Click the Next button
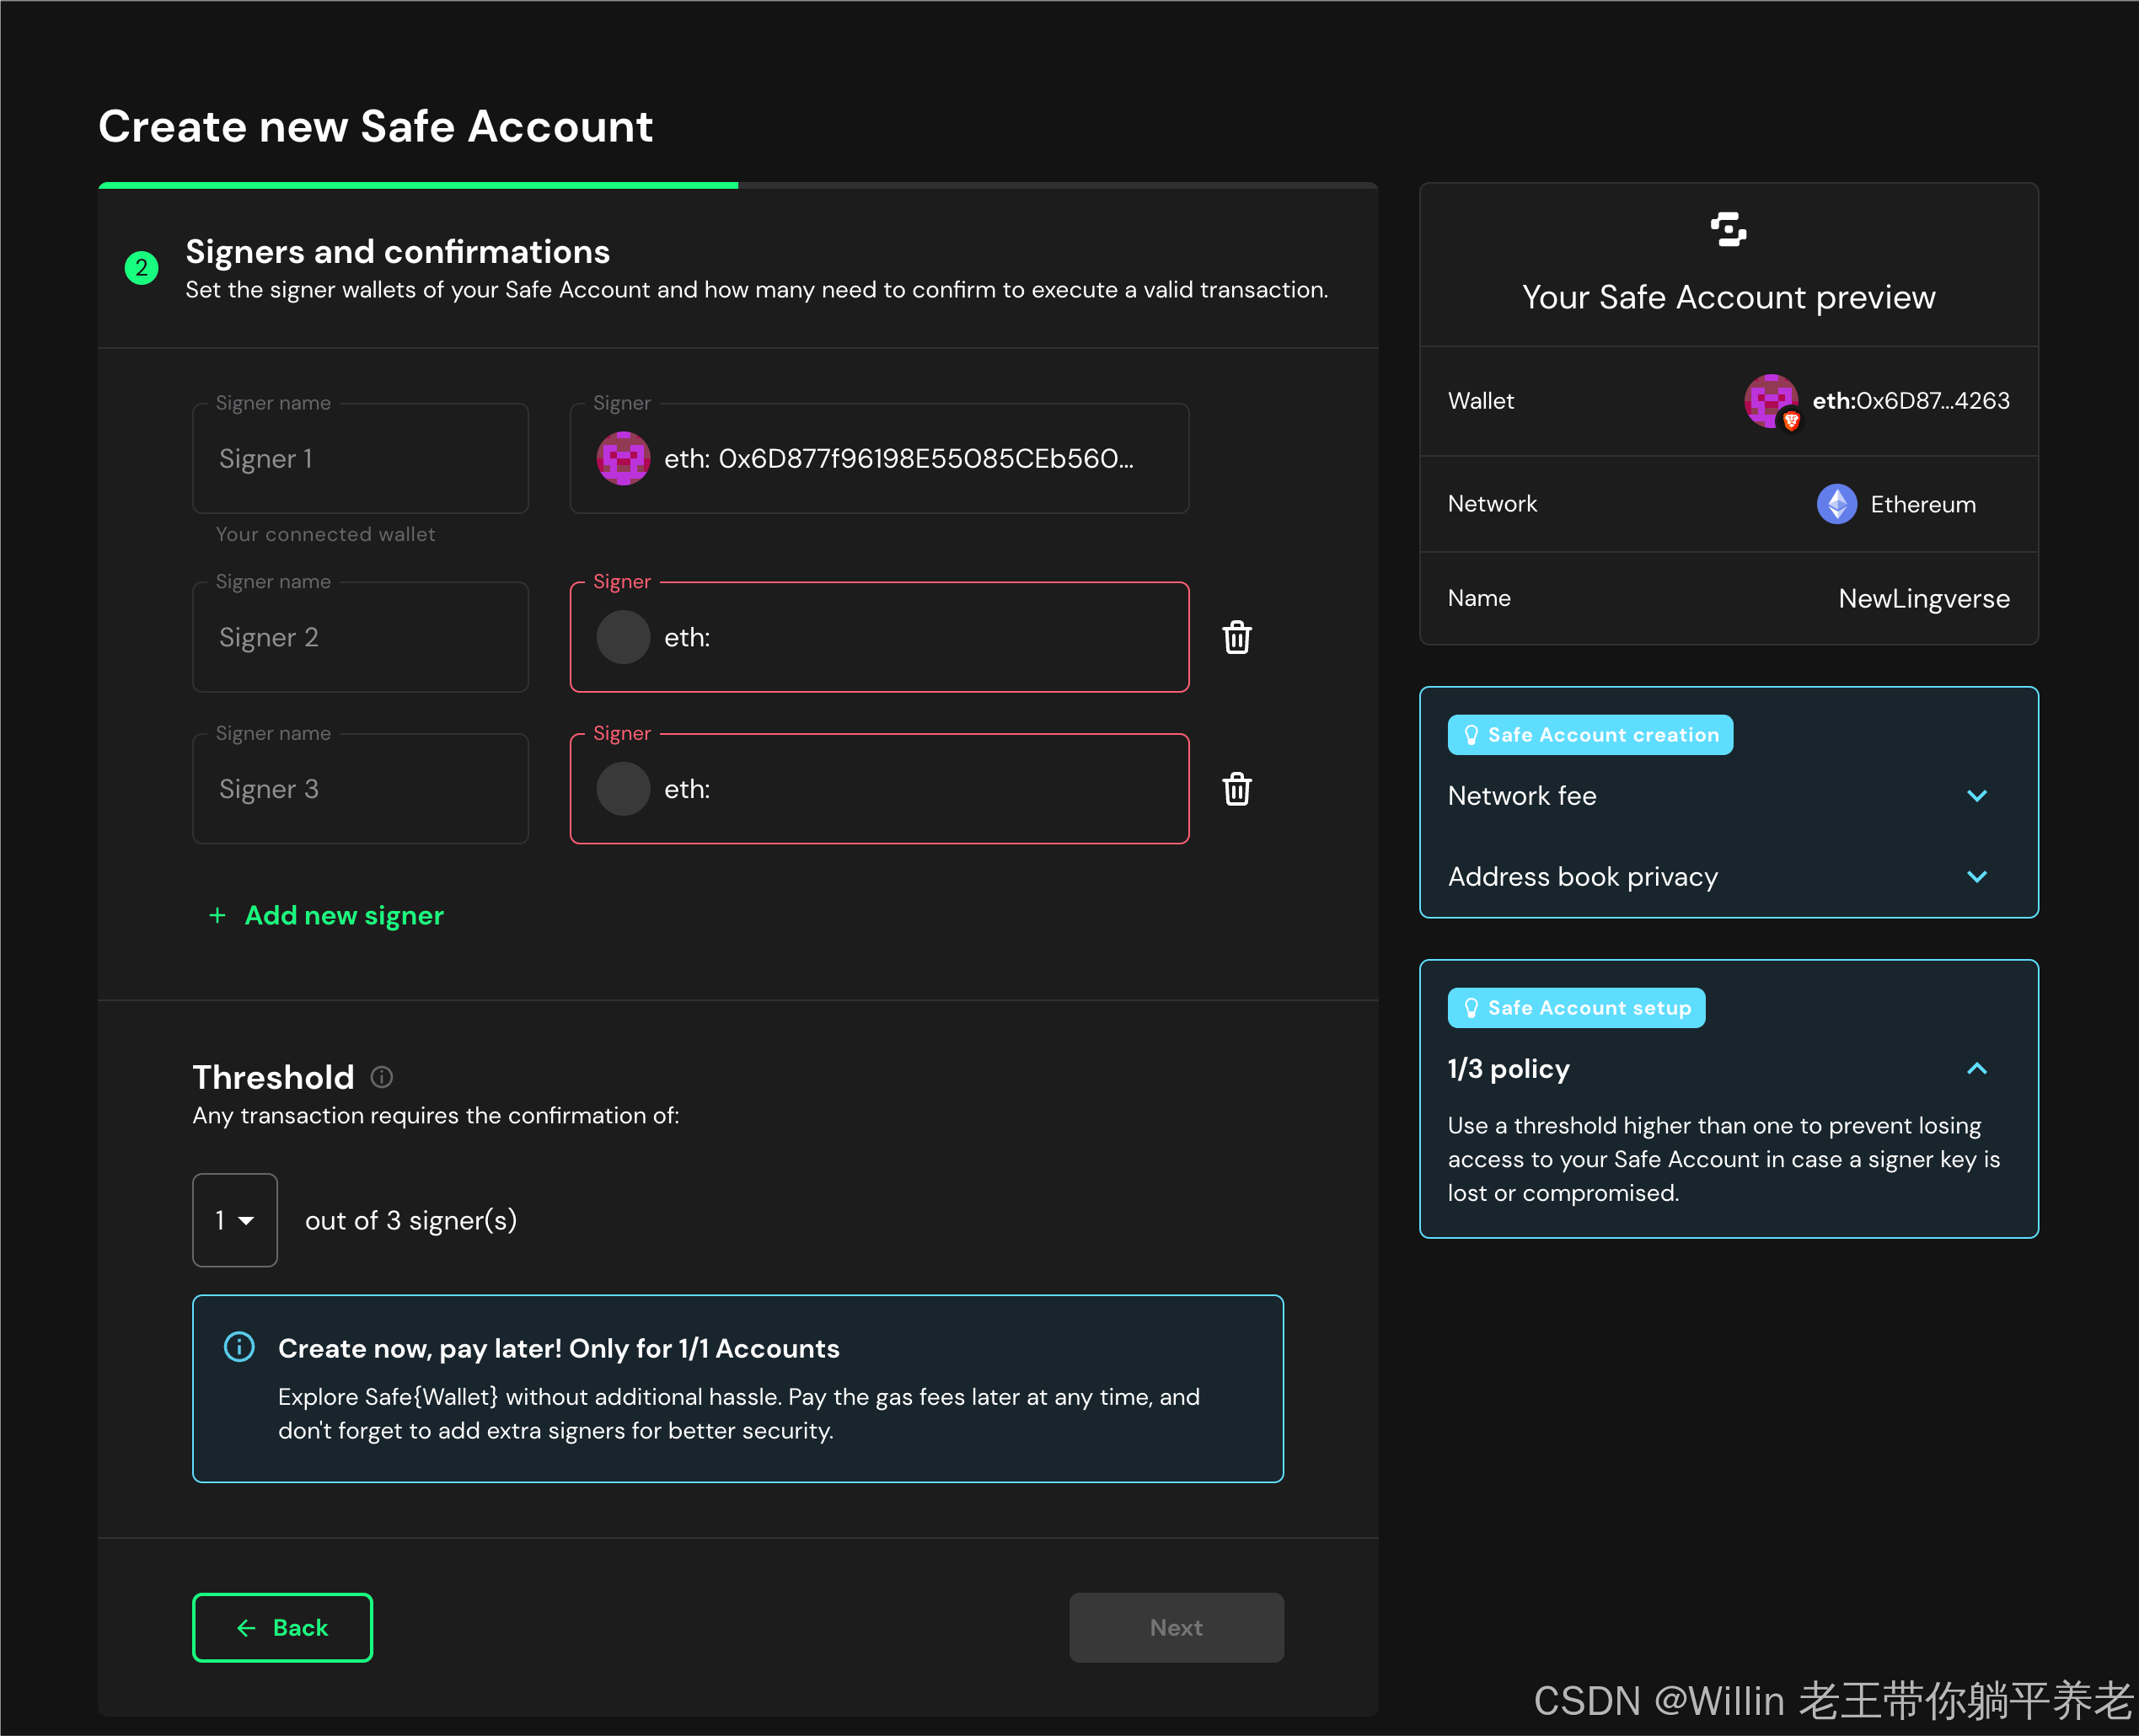The width and height of the screenshot is (2139, 1736). (x=1176, y=1627)
